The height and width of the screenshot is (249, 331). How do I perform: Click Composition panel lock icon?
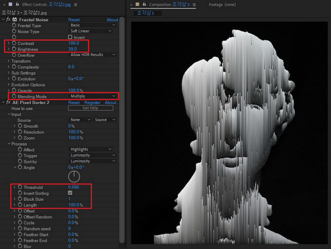tap(144, 4)
